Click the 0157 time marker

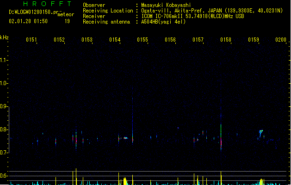point(198,40)
